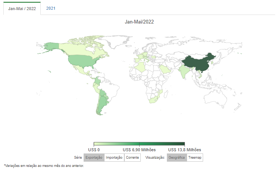Image resolution: width=280 pixels, height=171 pixels.
Task: Click the US$ 6,90 Milhões legend label
Action: [x=139, y=150]
